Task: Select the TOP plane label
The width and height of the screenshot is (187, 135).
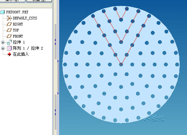Action: (x=16, y=30)
